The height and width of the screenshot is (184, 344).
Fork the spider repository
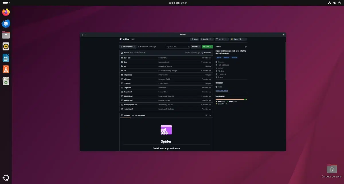click(x=220, y=39)
